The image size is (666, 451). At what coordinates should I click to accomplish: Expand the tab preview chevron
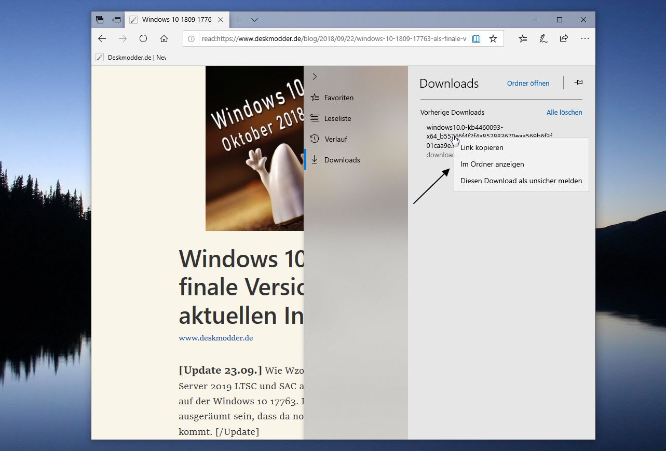254,20
